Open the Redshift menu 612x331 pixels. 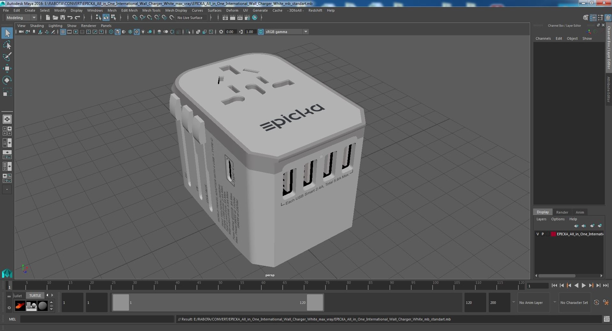pos(315,10)
